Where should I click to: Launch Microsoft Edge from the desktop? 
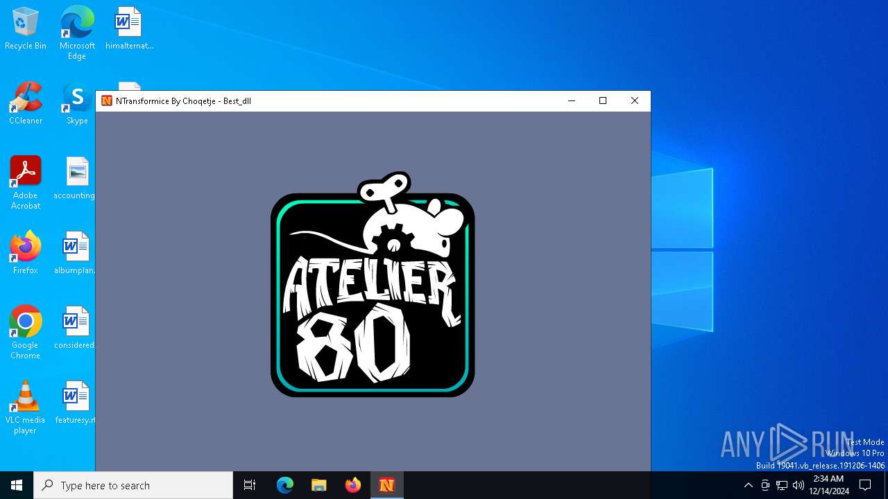(x=77, y=33)
